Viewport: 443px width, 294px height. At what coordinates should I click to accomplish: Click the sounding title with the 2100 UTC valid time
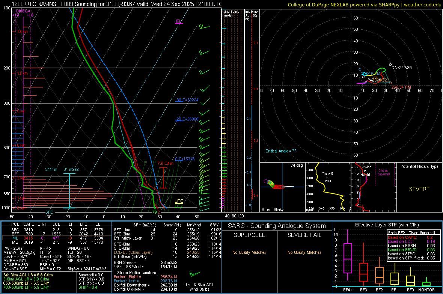click(x=117, y=4)
